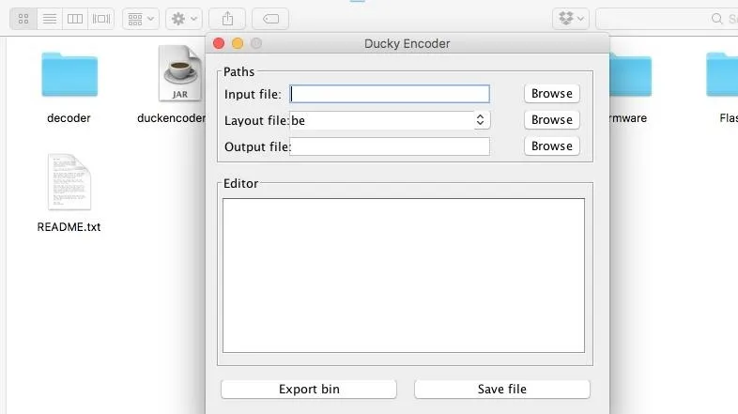Click the Share icon in Finder toolbar

coord(227,18)
